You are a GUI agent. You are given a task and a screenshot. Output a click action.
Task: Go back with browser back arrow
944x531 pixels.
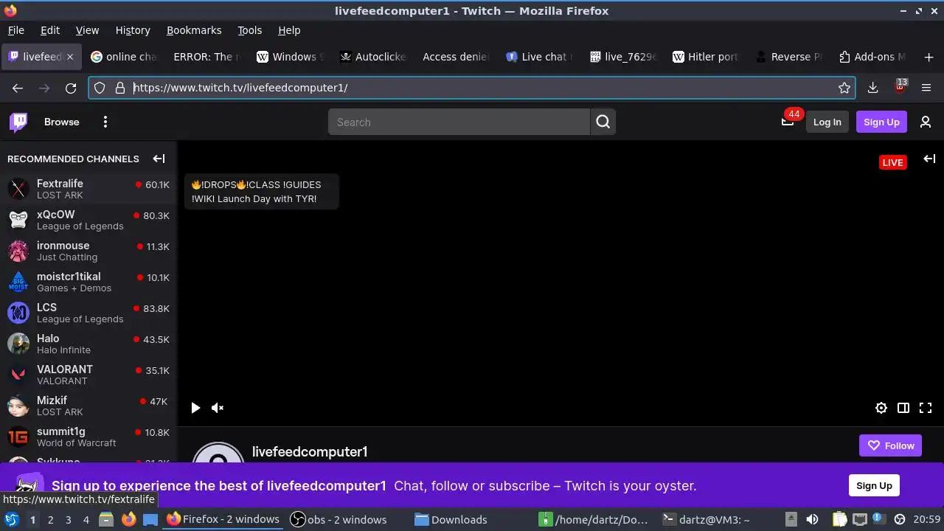click(18, 88)
